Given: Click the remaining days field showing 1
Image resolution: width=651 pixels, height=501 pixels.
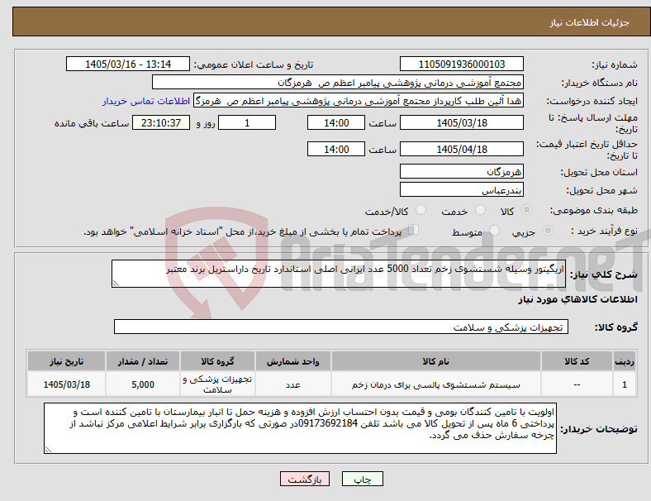Looking at the screenshot, I should coord(247,123).
